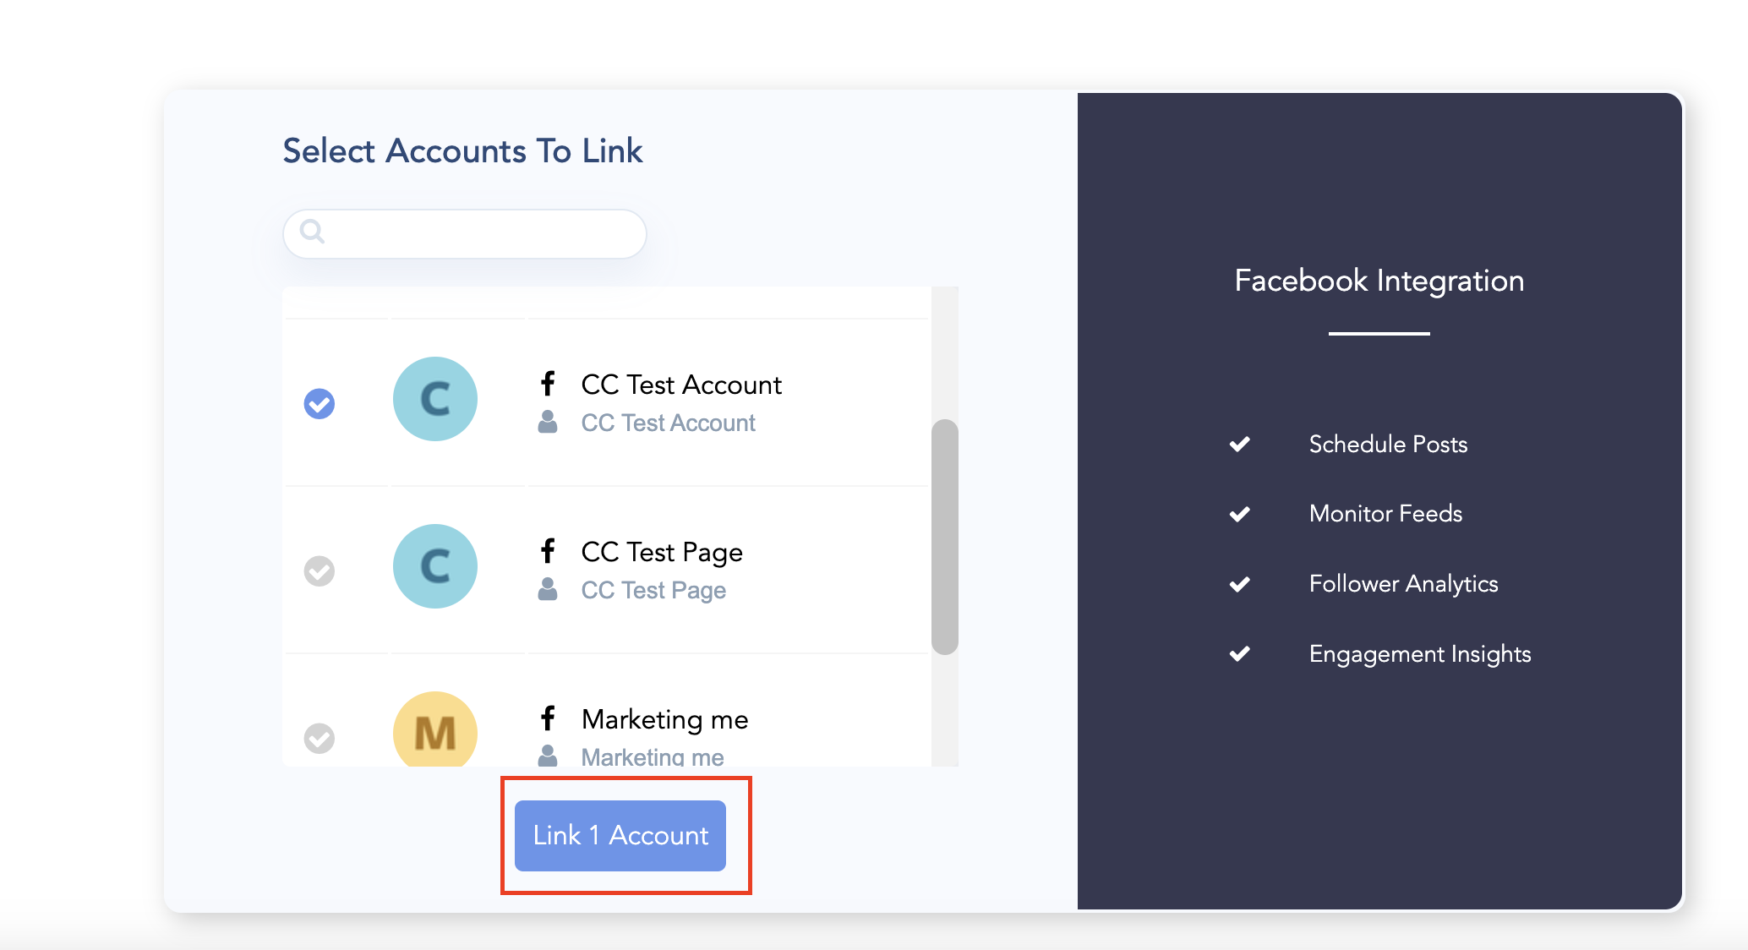This screenshot has height=950, width=1748.
Task: Focus the account search field
Action: coord(482,234)
